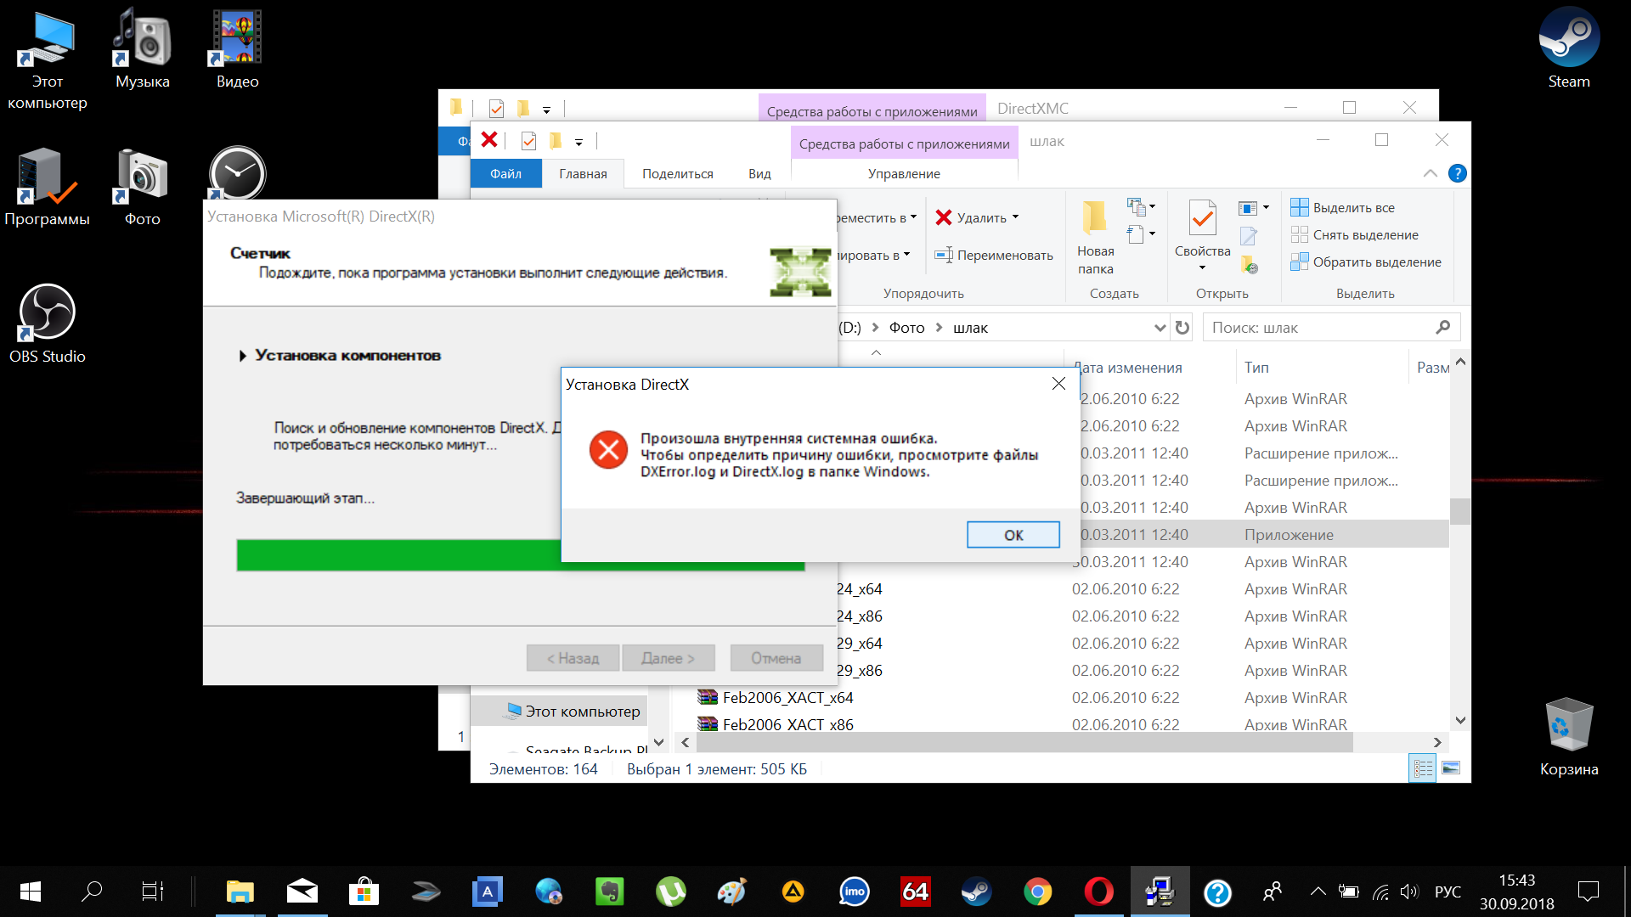The width and height of the screenshot is (1631, 917).
Task: Click the vertical scrollbar thumb in file list
Action: [1459, 511]
